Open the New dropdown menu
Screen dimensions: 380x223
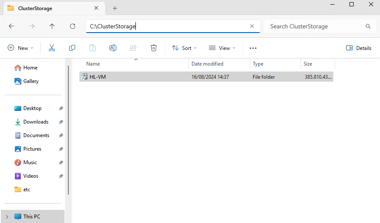coord(20,48)
